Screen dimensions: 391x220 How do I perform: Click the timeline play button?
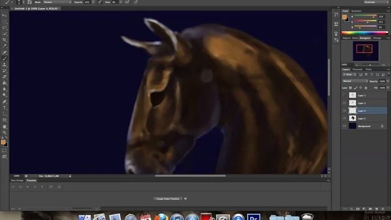[27, 186]
